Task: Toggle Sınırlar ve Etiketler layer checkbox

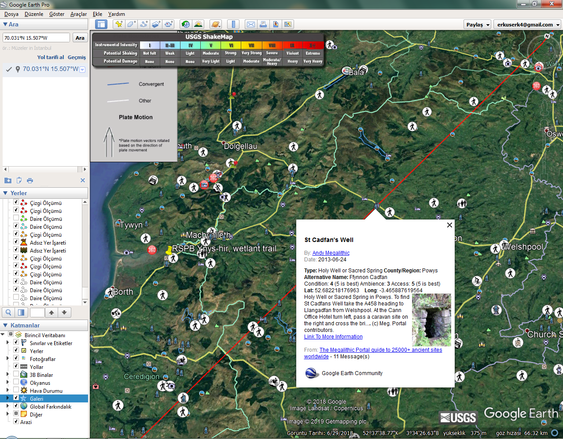Action: pos(16,342)
